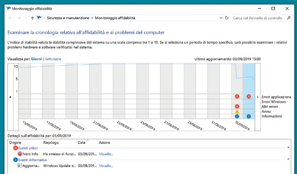Click the Visualizza link for Nero Info
The width and height of the screenshot is (297, 174).
106,154
